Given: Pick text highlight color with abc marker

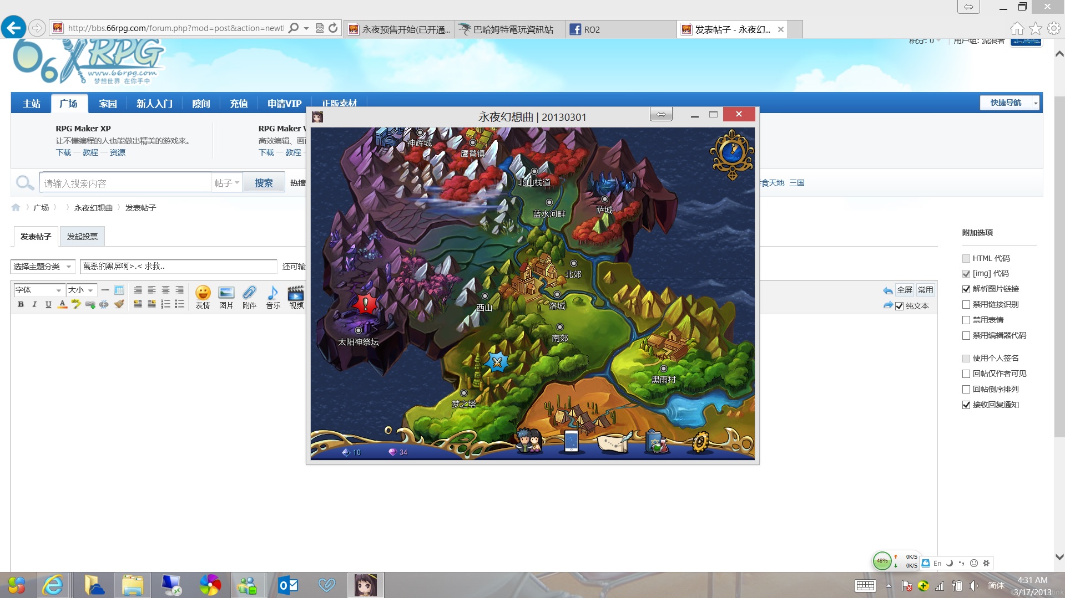Looking at the screenshot, I should coord(76,304).
